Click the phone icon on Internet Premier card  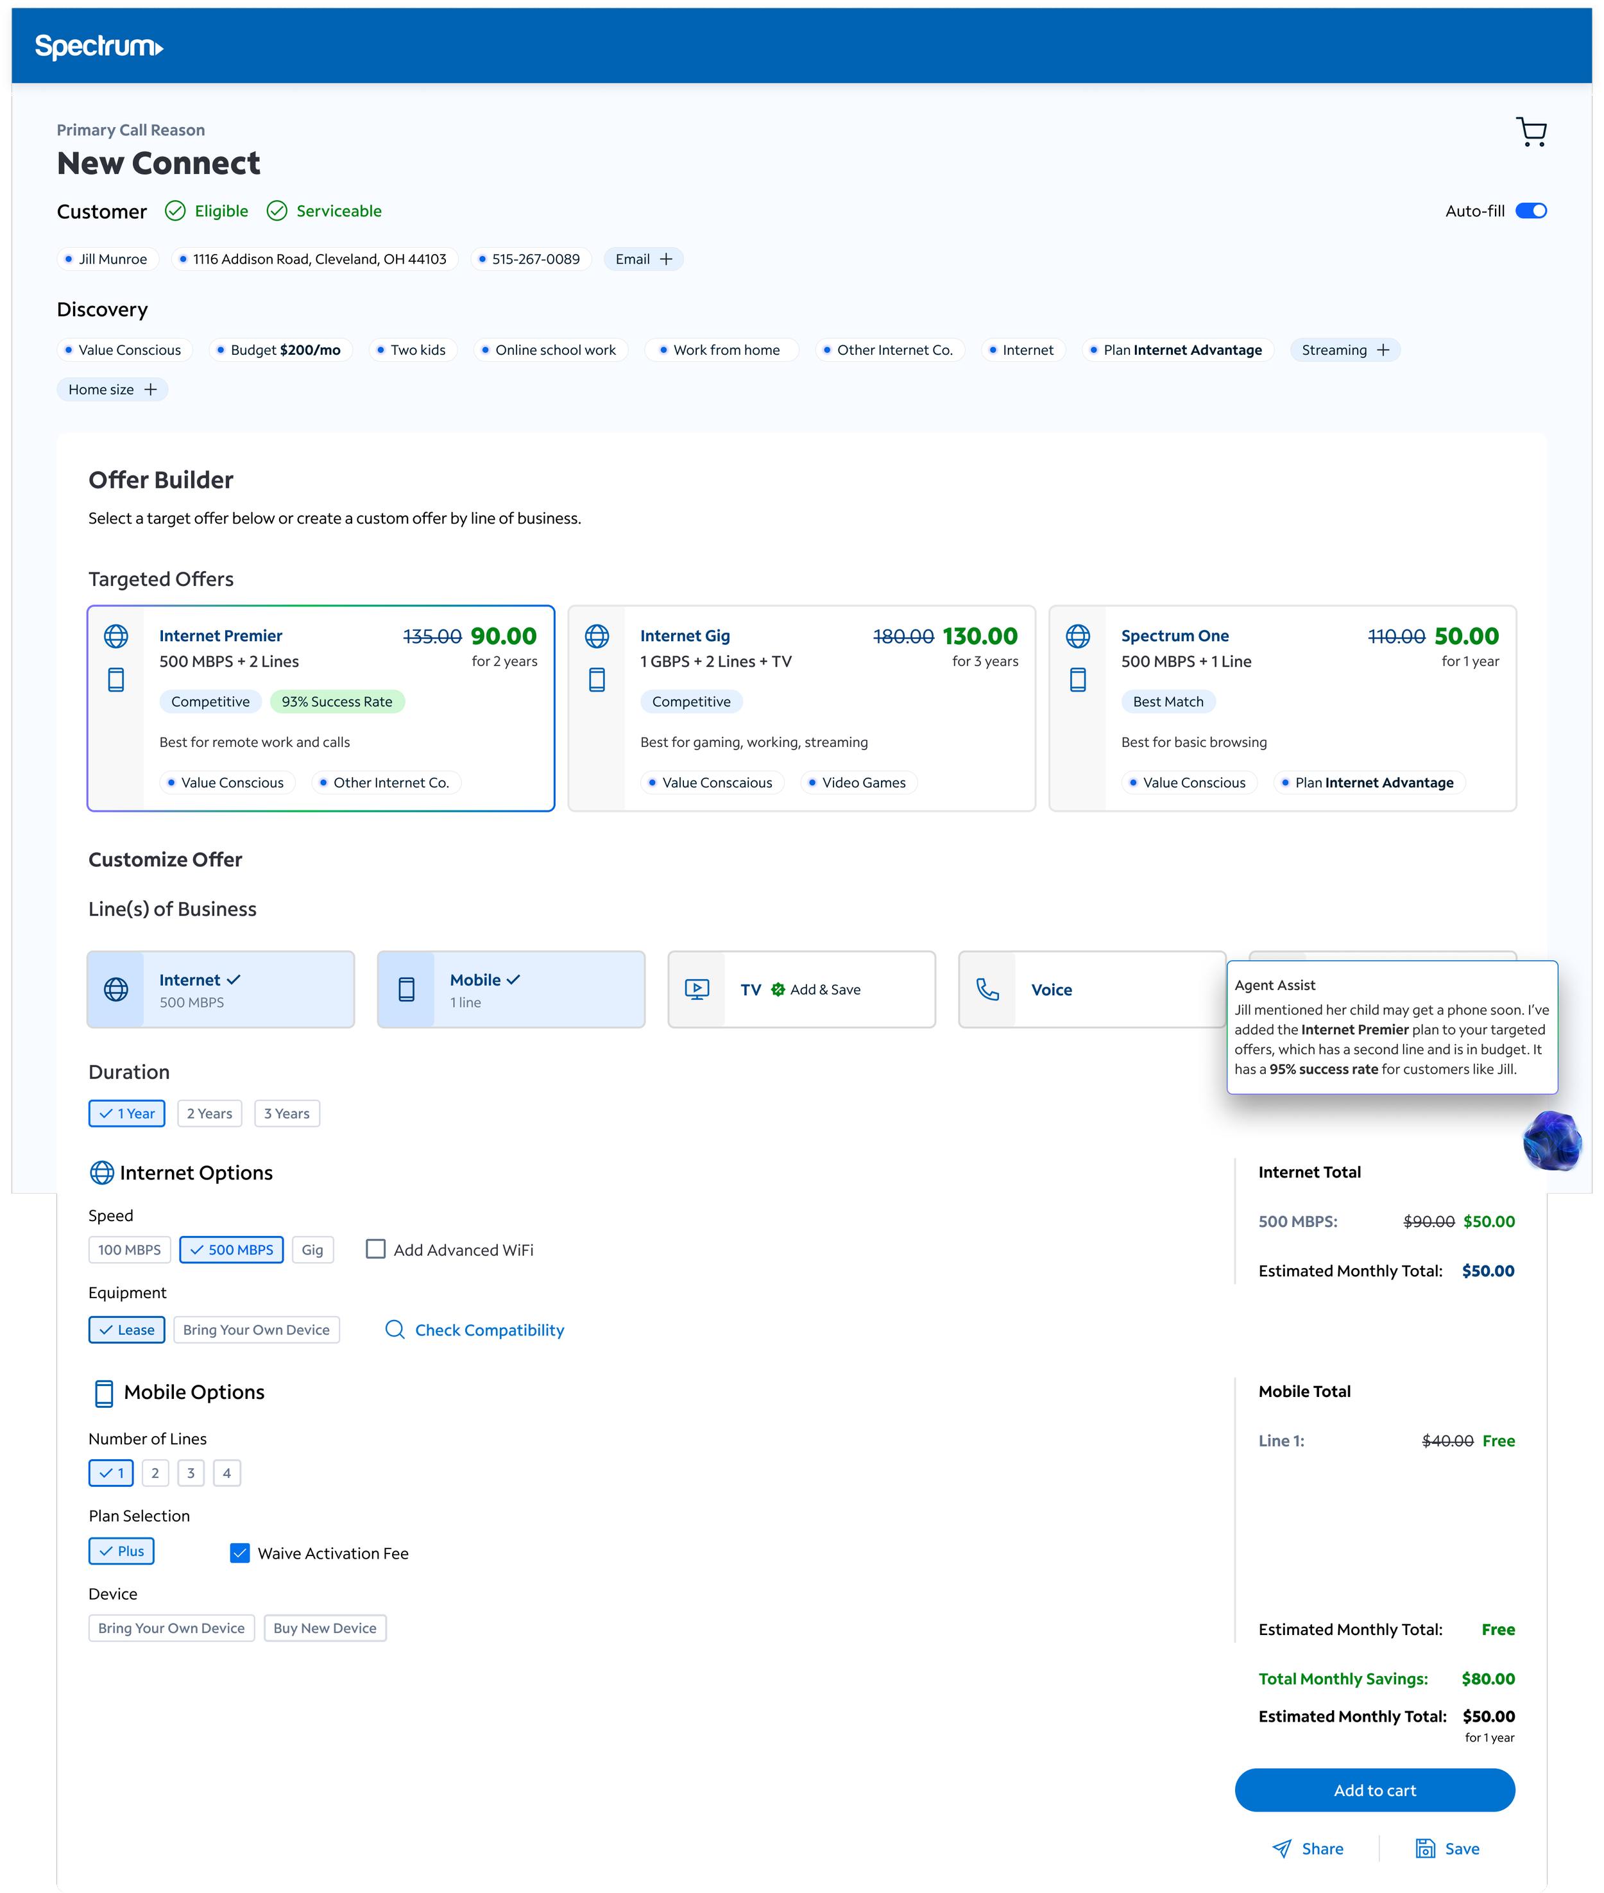[116, 679]
